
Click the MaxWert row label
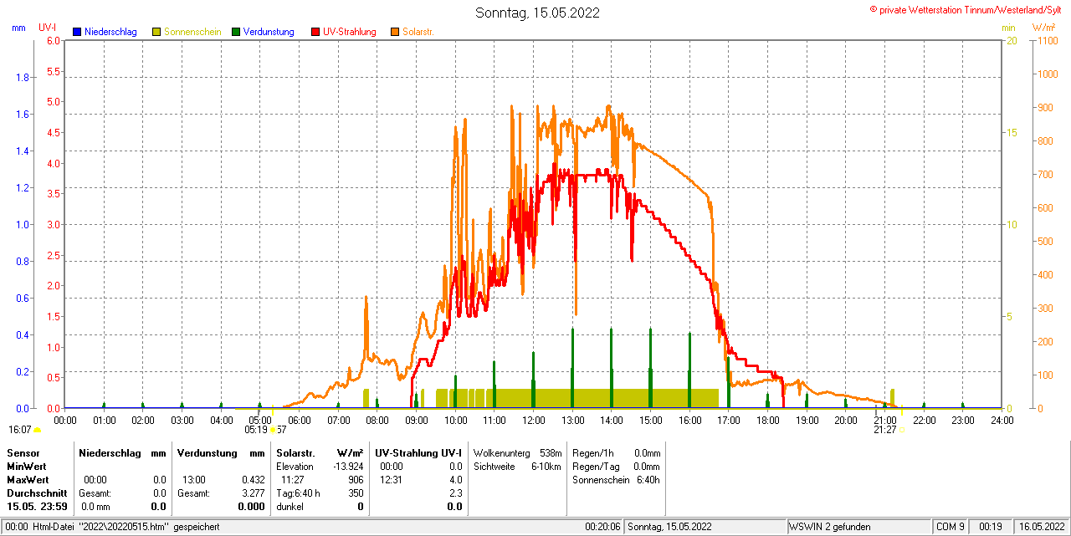(28, 480)
